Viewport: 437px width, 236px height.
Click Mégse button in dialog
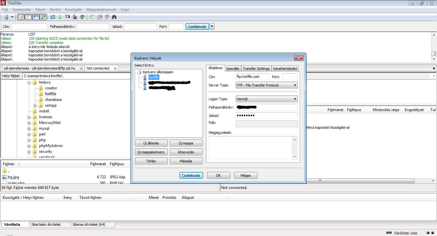pyautogui.click(x=246, y=175)
